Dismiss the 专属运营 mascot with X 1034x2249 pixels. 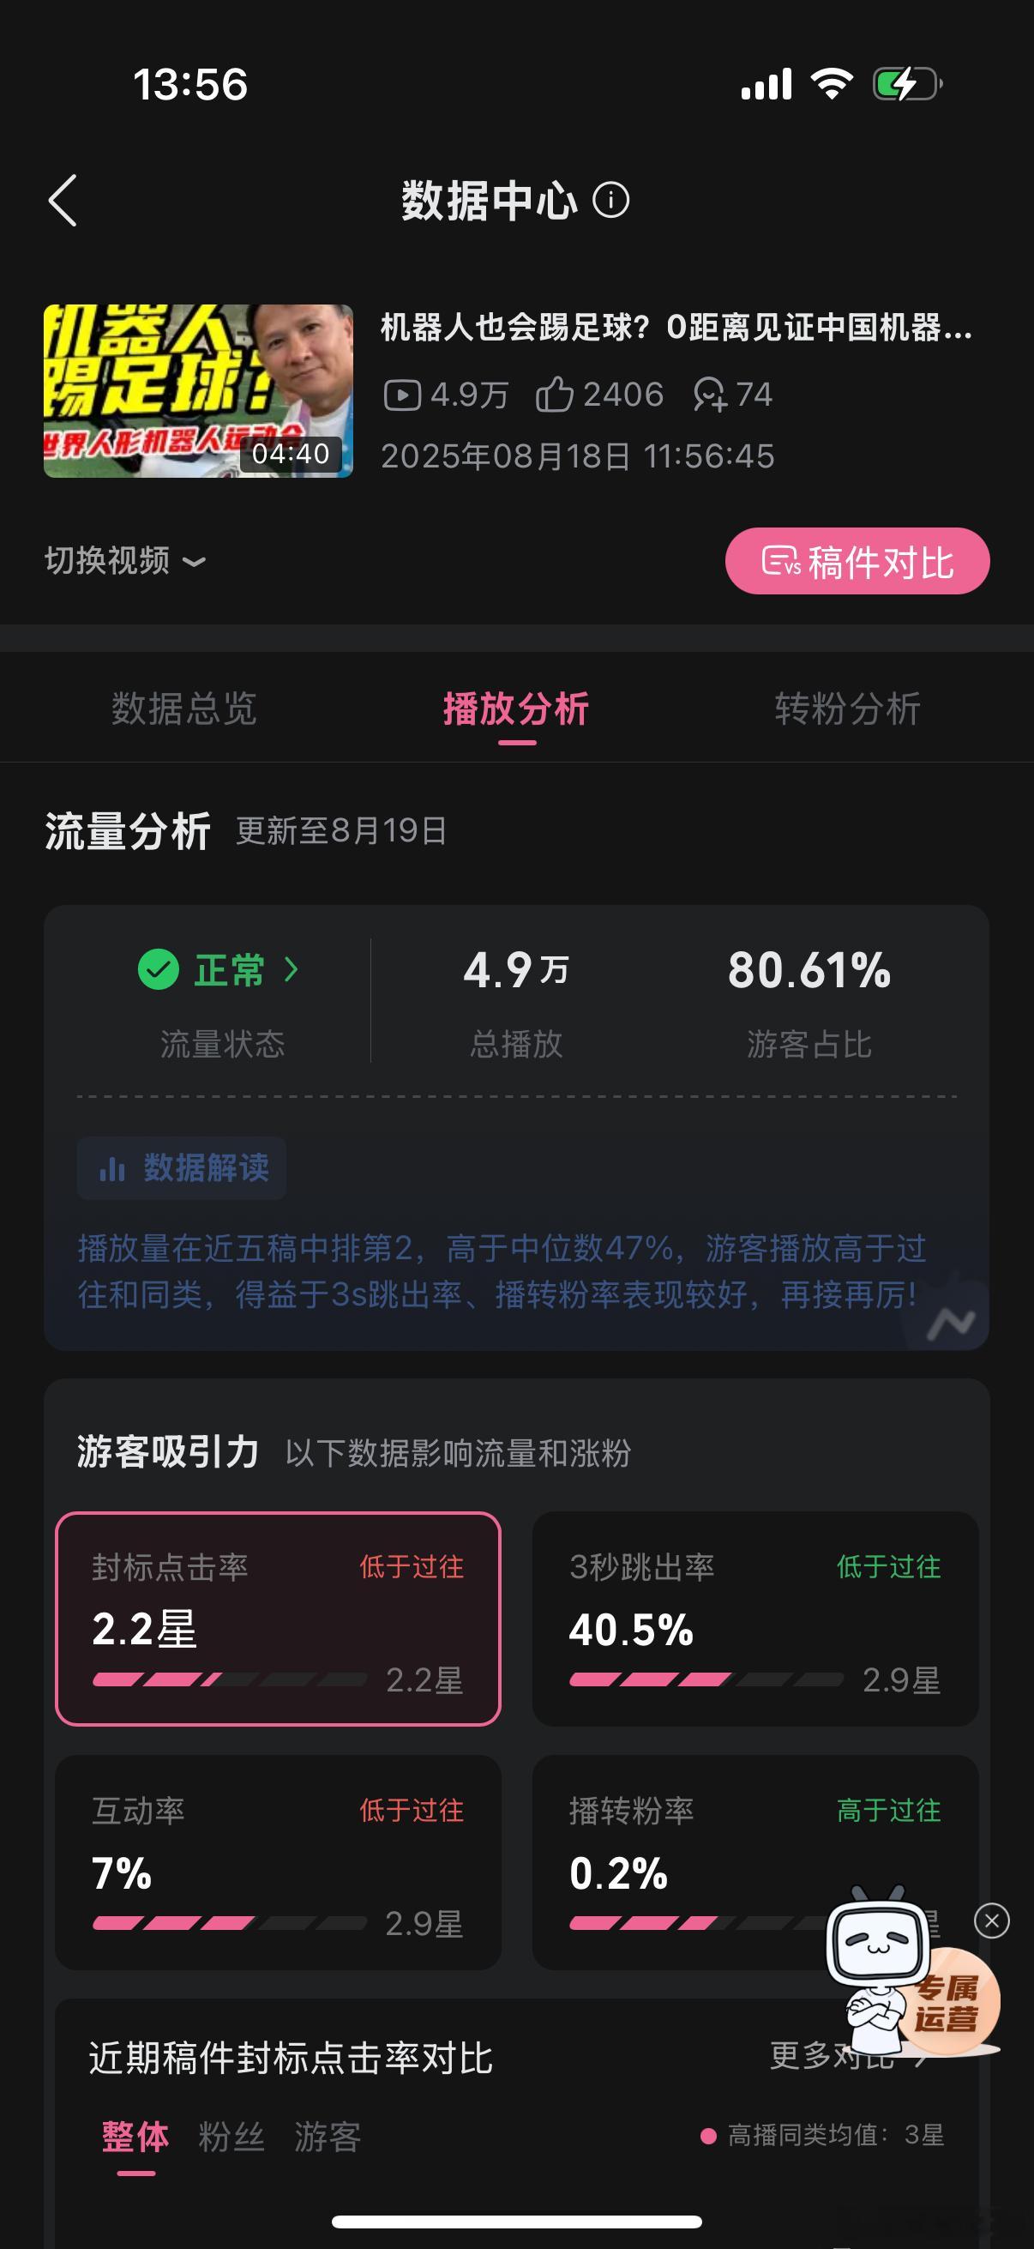[x=991, y=1920]
